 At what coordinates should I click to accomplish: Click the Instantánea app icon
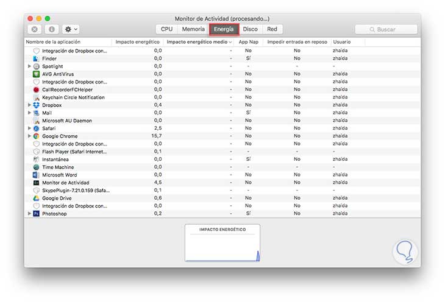pos(36,160)
